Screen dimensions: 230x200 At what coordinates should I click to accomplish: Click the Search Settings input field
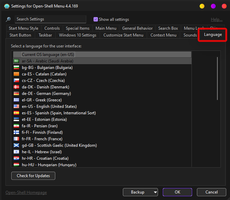click(50, 19)
